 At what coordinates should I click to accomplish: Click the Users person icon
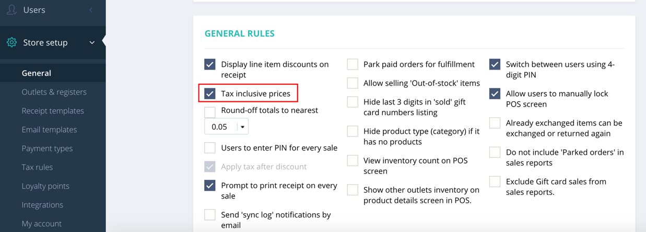coord(11,9)
